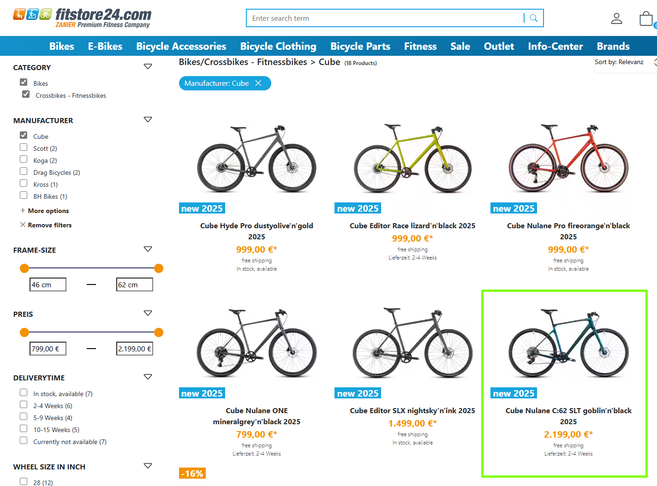Open the Bicycle Parts menu
The width and height of the screenshot is (657, 486).
pyautogui.click(x=360, y=46)
